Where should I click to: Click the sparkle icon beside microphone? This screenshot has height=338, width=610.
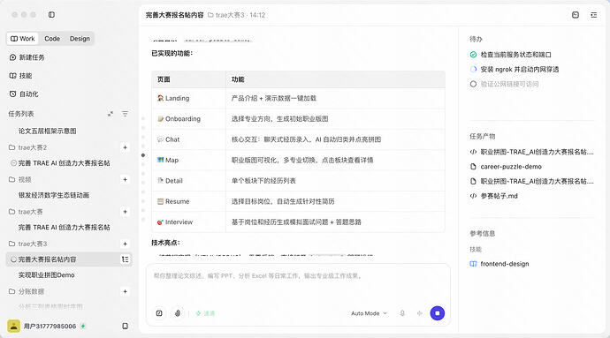pyautogui.click(x=419, y=313)
